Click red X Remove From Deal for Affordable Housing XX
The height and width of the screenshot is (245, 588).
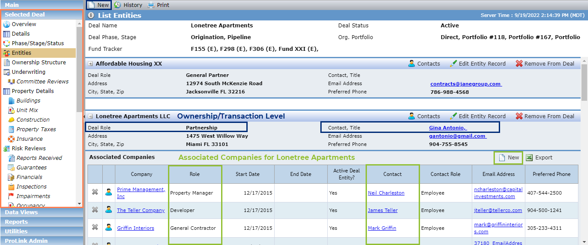point(519,63)
